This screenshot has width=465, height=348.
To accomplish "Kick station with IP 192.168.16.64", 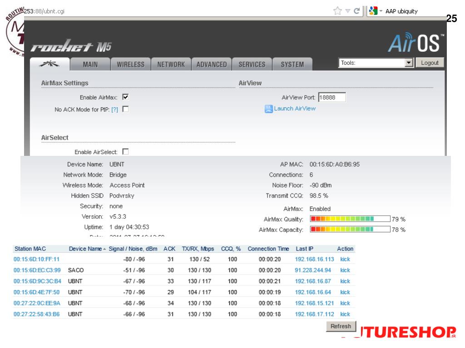I will [x=345, y=292].
